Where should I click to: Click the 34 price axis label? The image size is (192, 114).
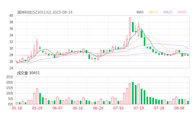[11, 35]
